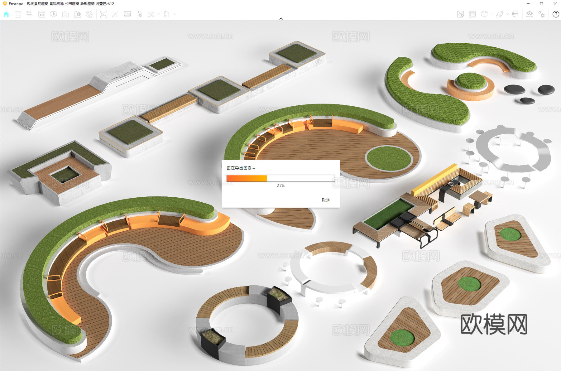The width and height of the screenshot is (561, 371).
Task: Open the asset library building icon
Action: 65,14
